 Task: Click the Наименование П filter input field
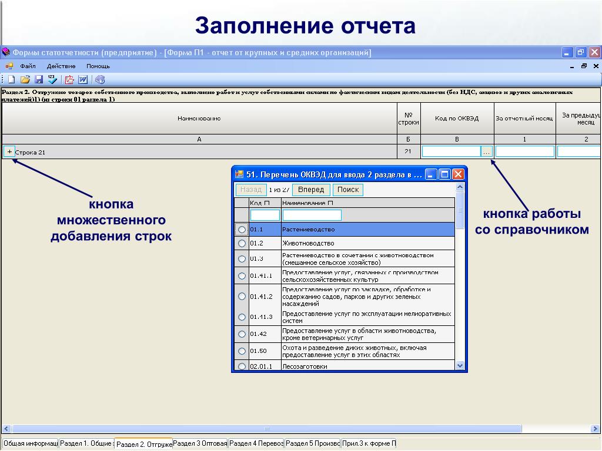click(x=312, y=215)
